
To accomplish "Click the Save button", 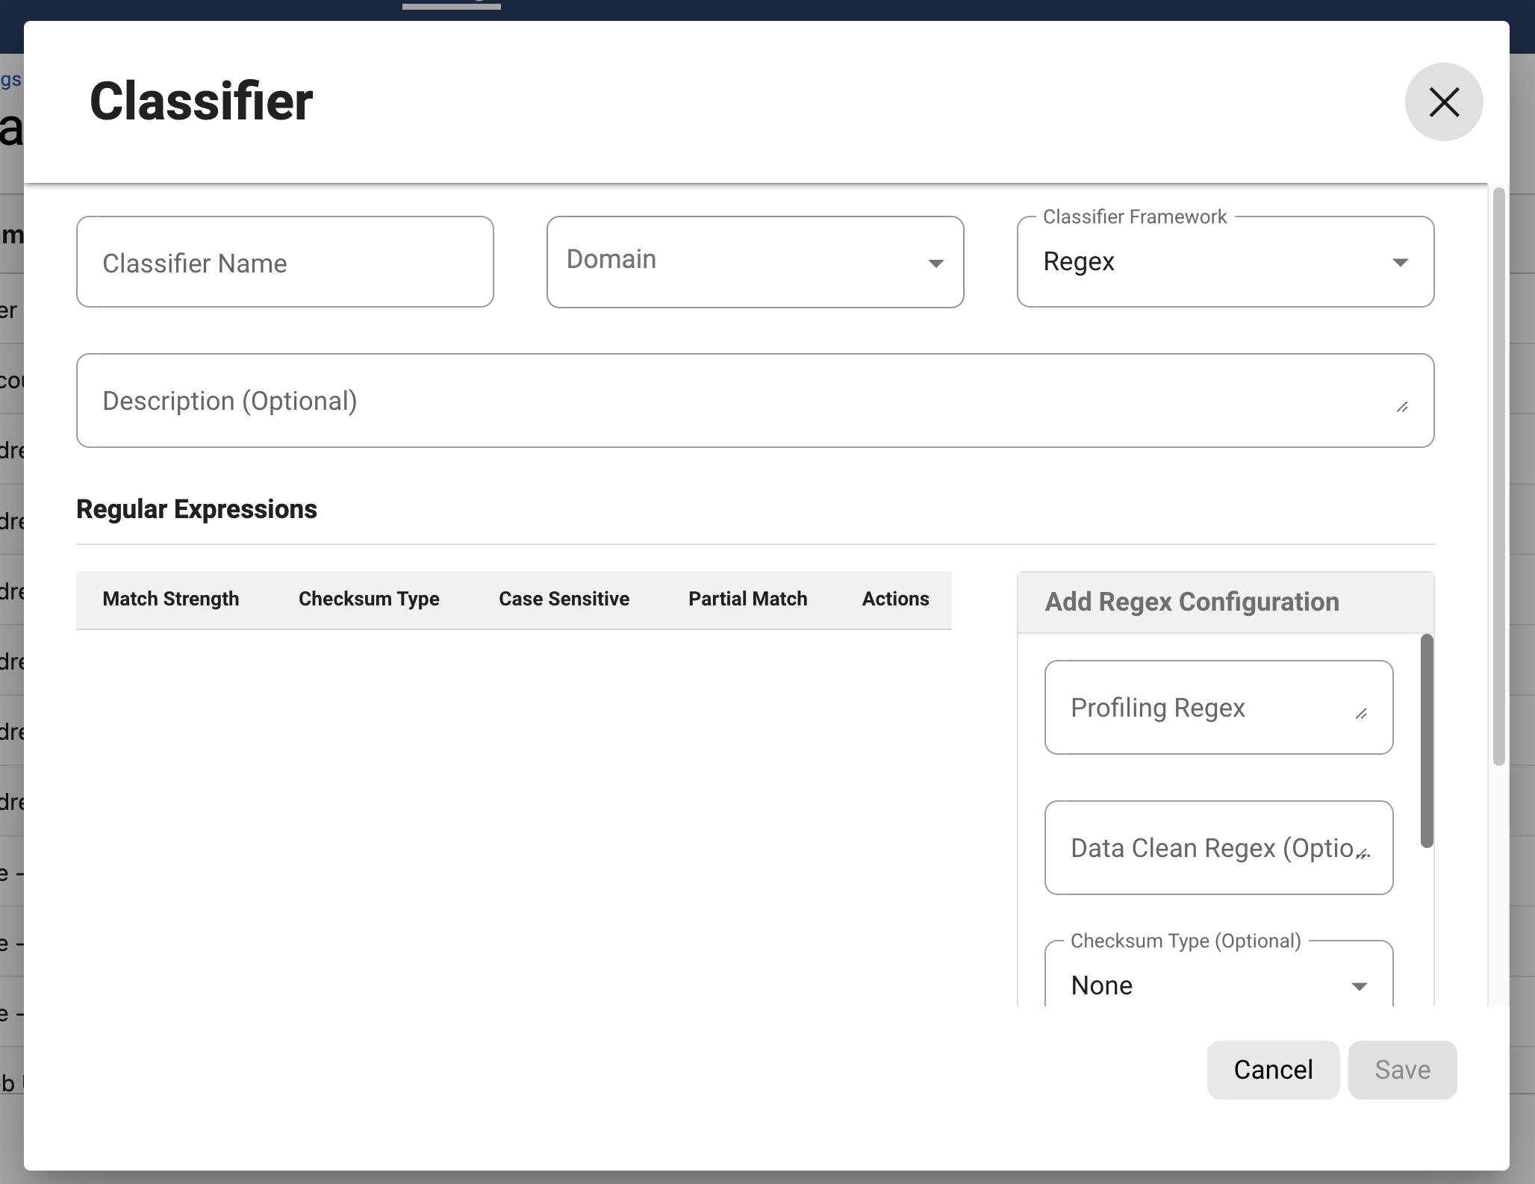I will (1402, 1070).
